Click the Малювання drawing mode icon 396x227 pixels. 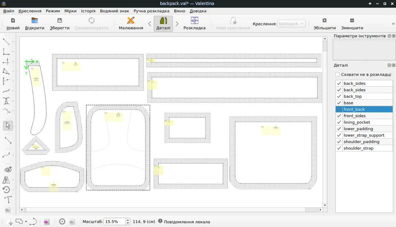click(x=131, y=20)
